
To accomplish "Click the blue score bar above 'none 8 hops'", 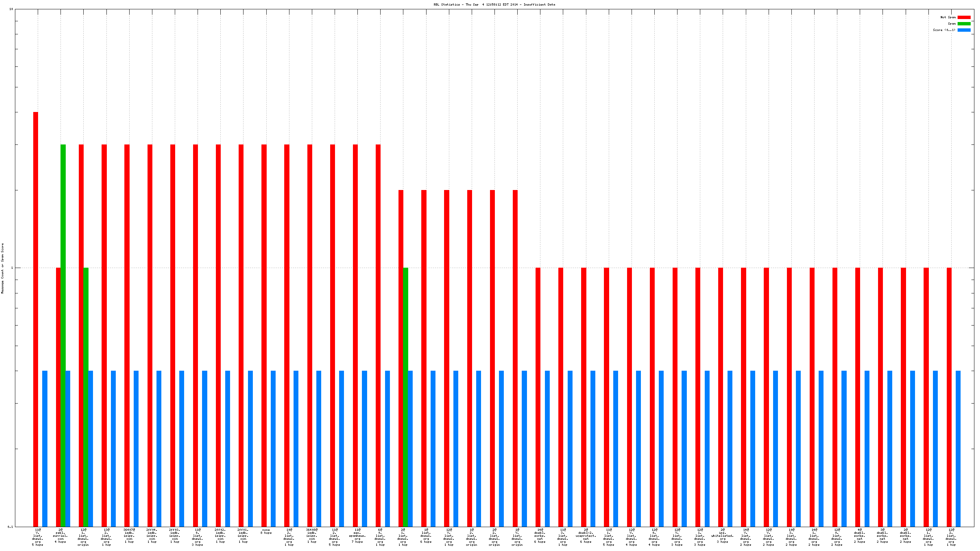I will point(273,448).
